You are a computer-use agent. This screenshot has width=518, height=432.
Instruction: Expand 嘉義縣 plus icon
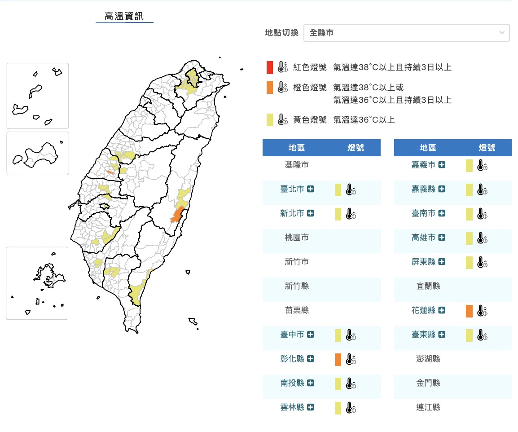442,189
